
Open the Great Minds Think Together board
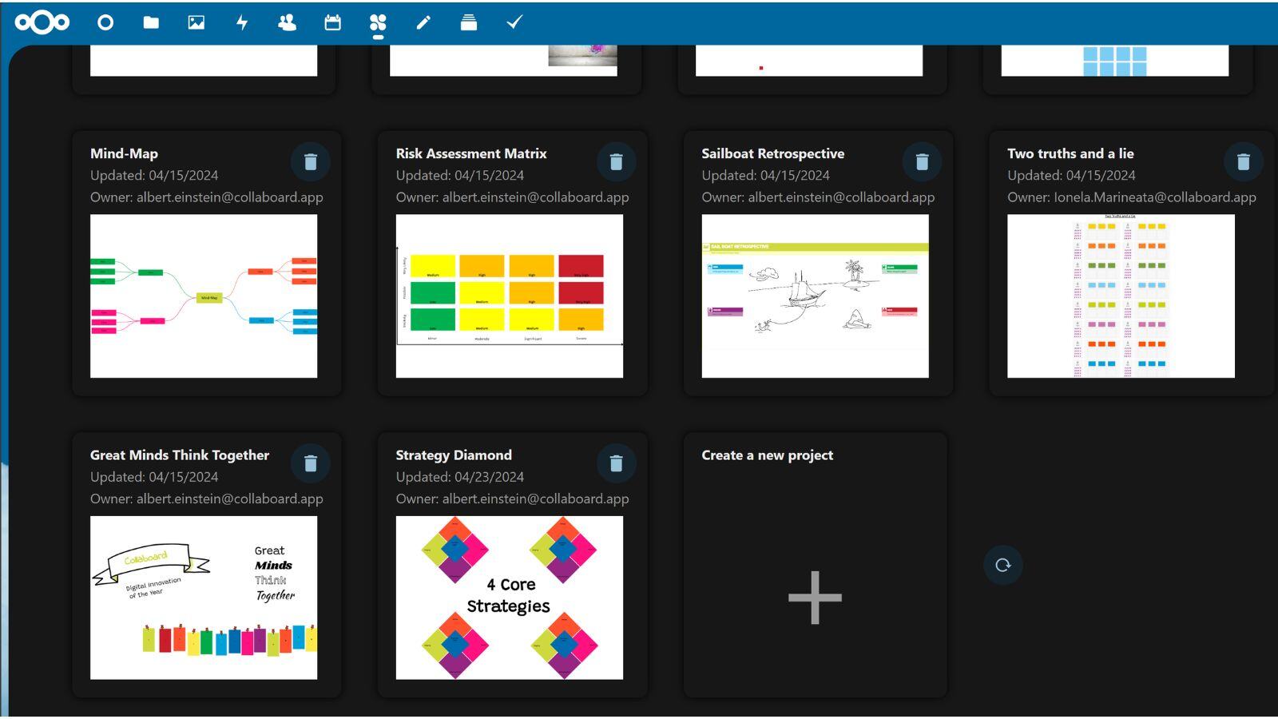pos(203,598)
